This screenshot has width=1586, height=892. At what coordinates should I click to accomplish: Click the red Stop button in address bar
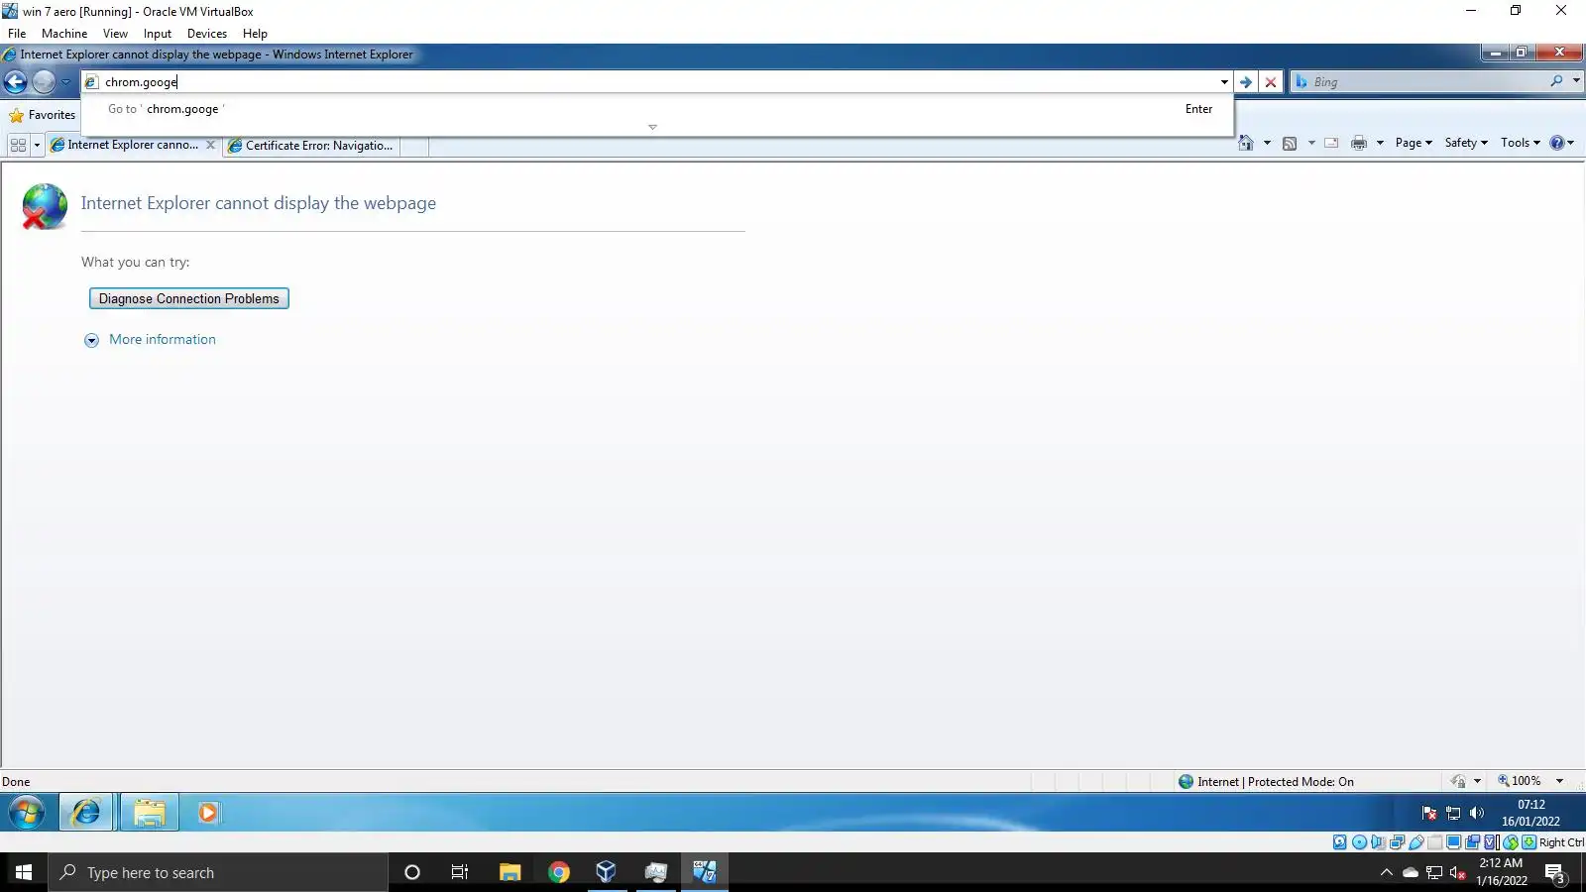1271,82
